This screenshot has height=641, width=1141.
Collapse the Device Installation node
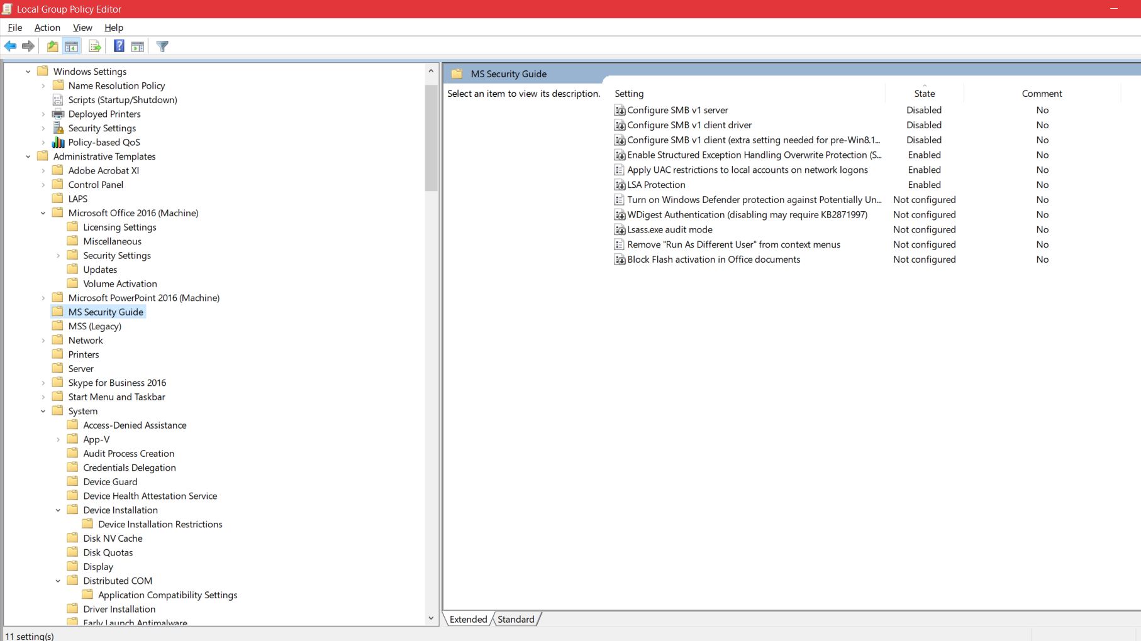[x=58, y=510]
